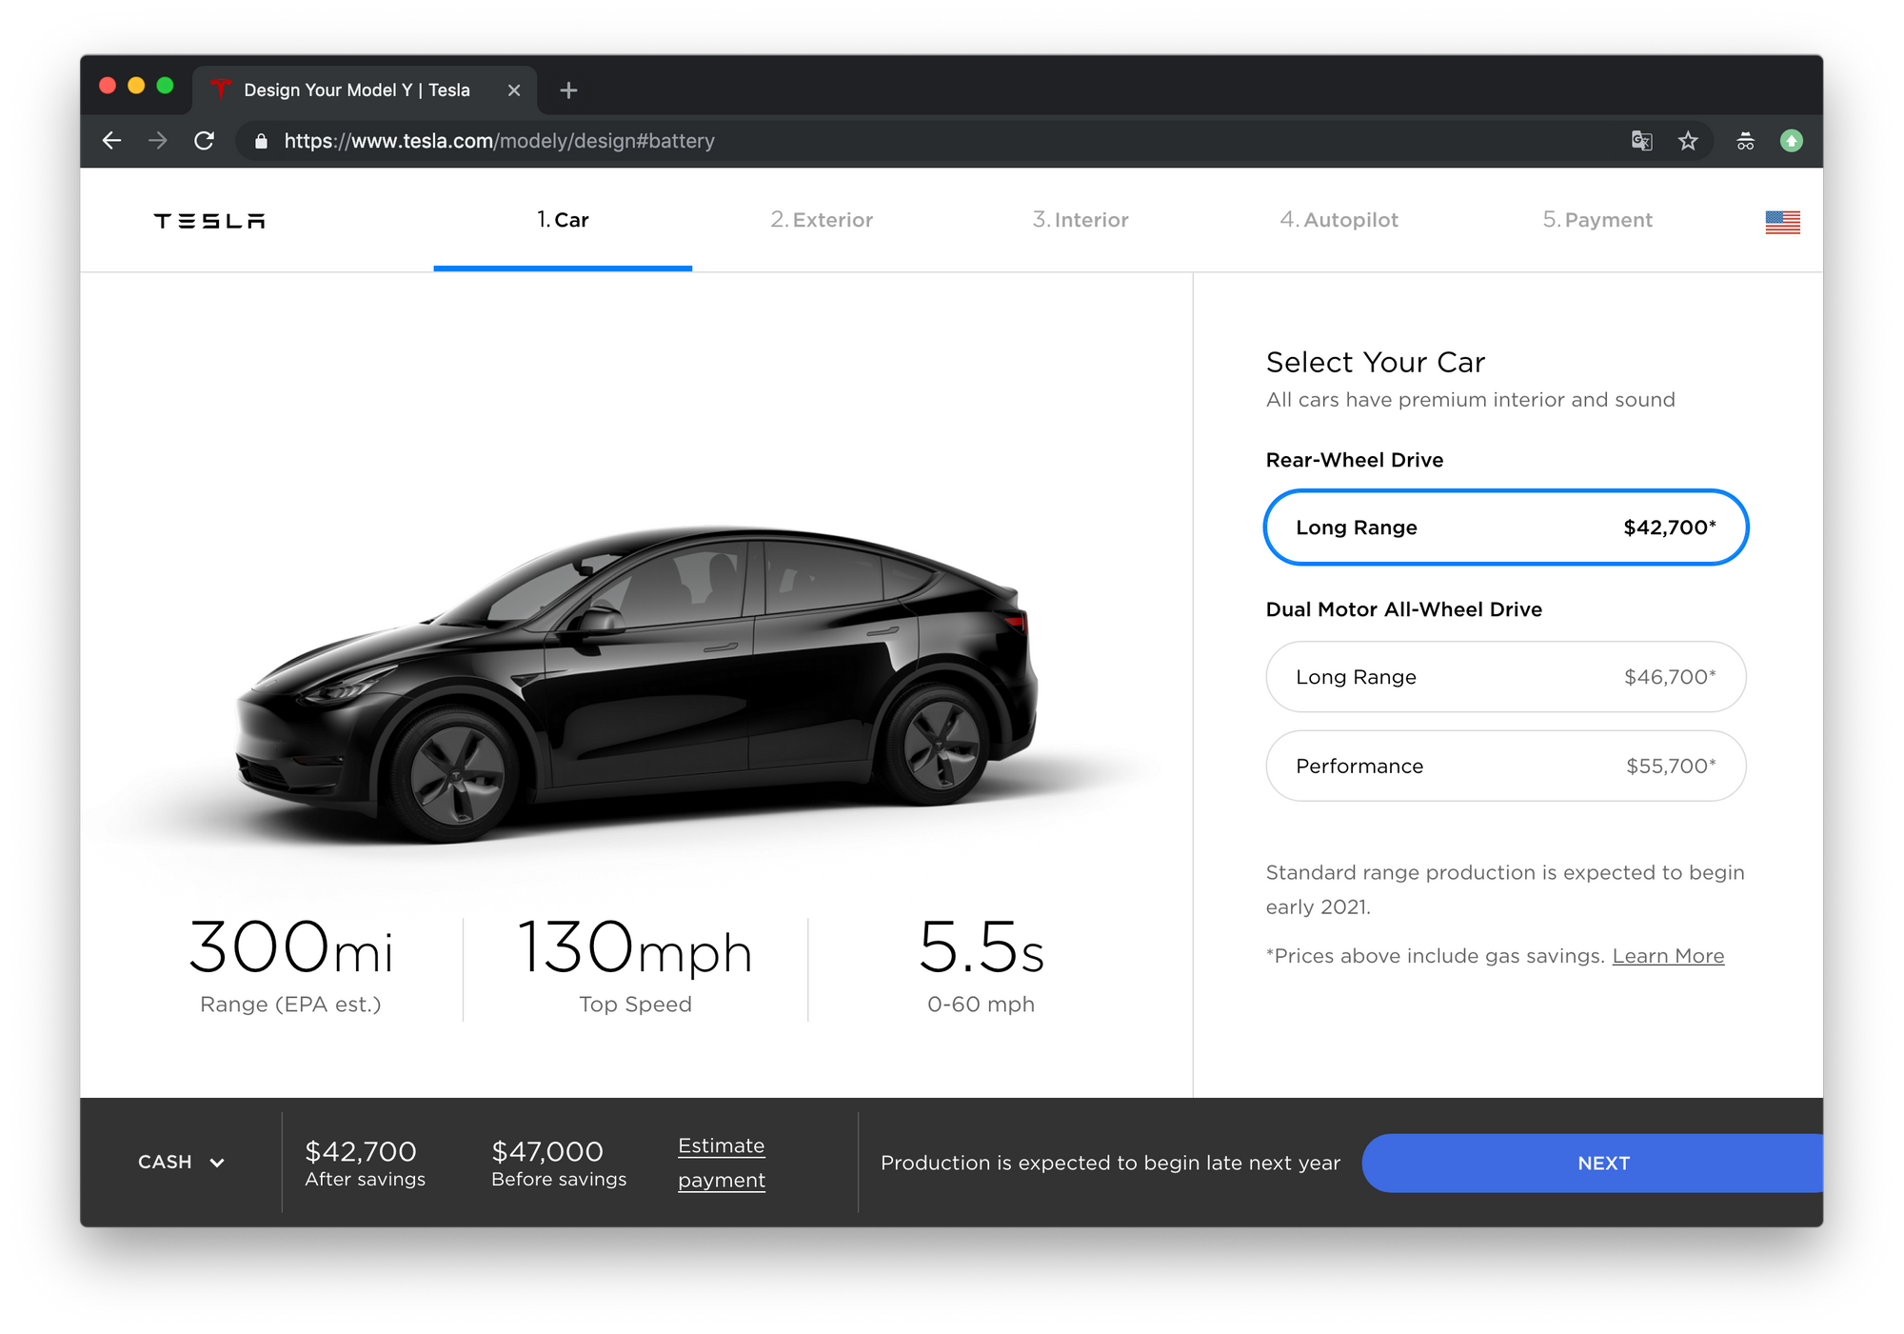Minimize window with yellow traffic light button
The height and width of the screenshot is (1334, 1904).
[136, 86]
